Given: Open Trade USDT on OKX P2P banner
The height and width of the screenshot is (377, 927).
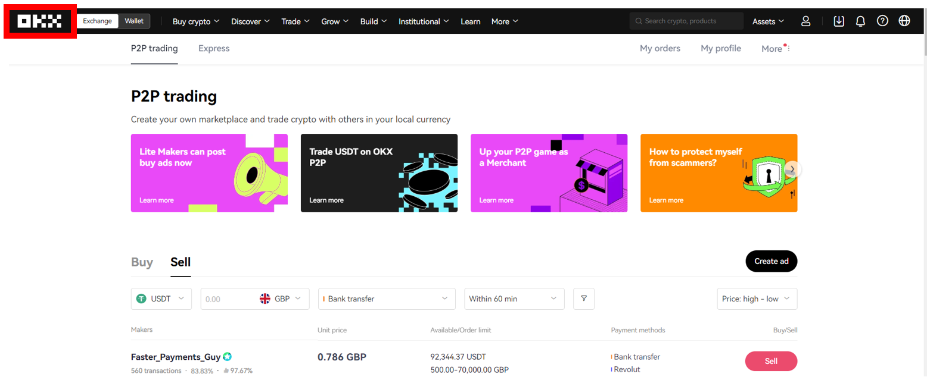Looking at the screenshot, I should click(x=379, y=173).
